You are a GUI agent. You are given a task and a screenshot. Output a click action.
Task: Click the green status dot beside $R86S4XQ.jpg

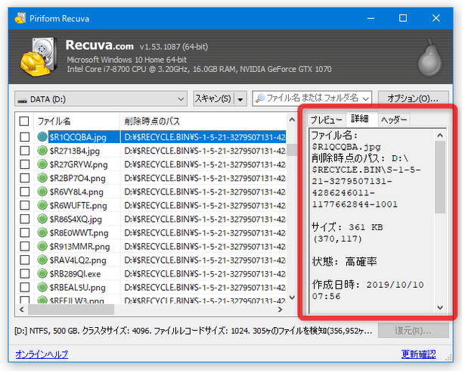pyautogui.click(x=42, y=219)
